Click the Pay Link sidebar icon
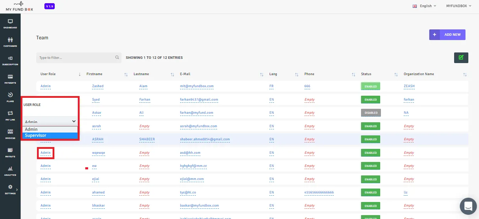Viewport: 479px width, 219px height. pos(10,113)
